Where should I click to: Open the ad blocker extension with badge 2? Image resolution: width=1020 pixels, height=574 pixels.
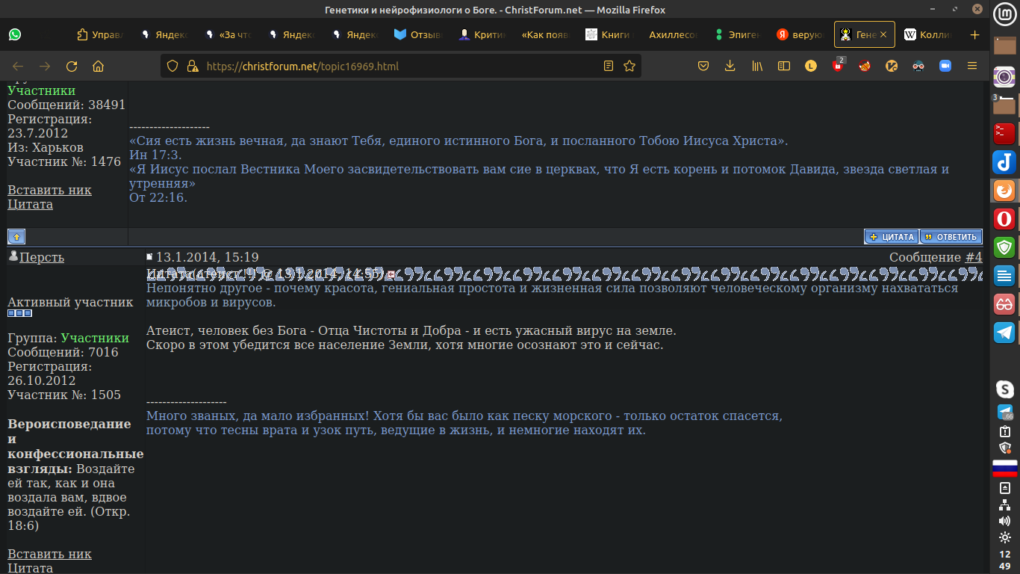838,66
